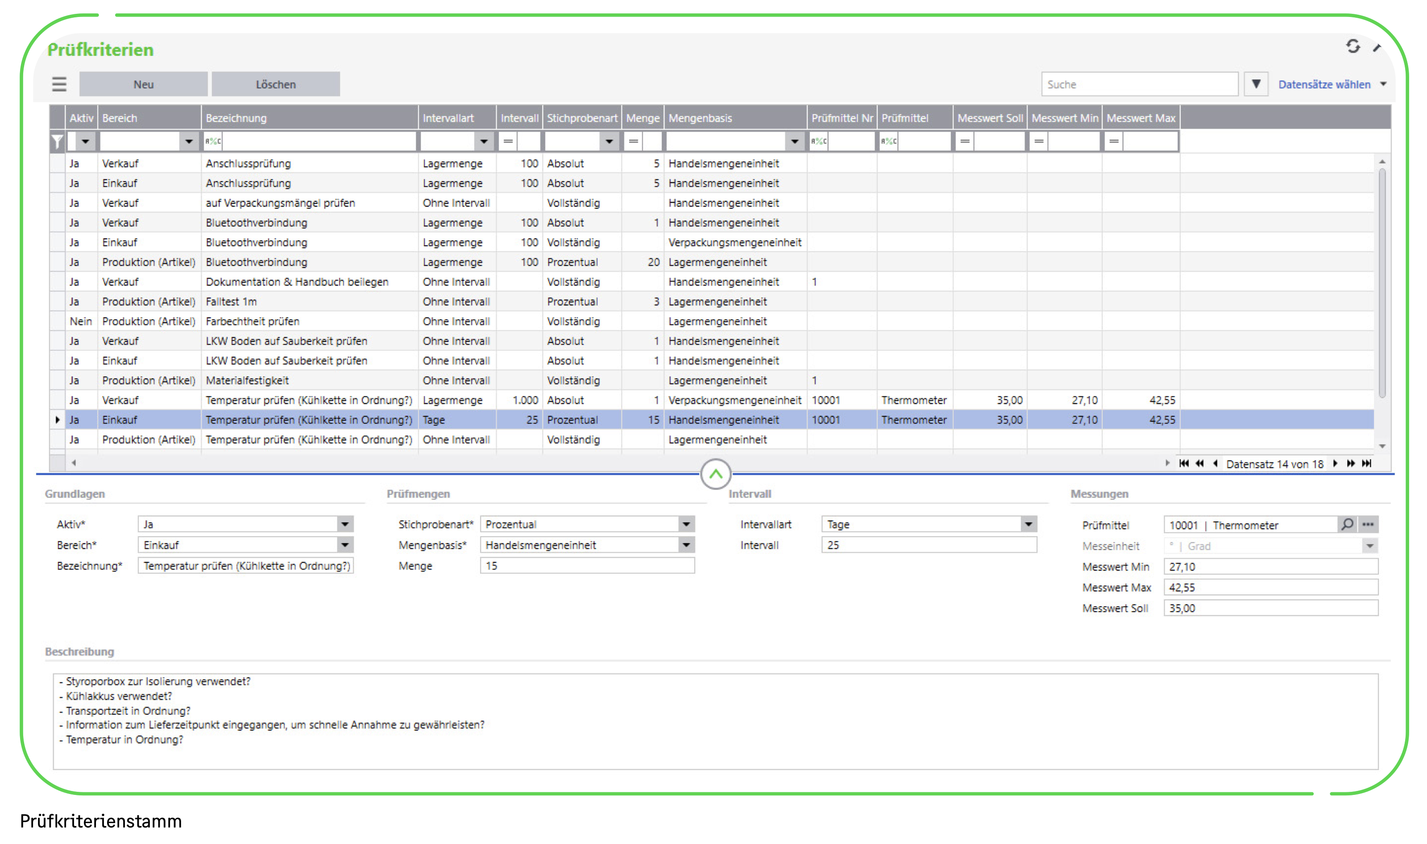Click the grid vertical scrollbar
The image size is (1427, 844).
click(1382, 283)
